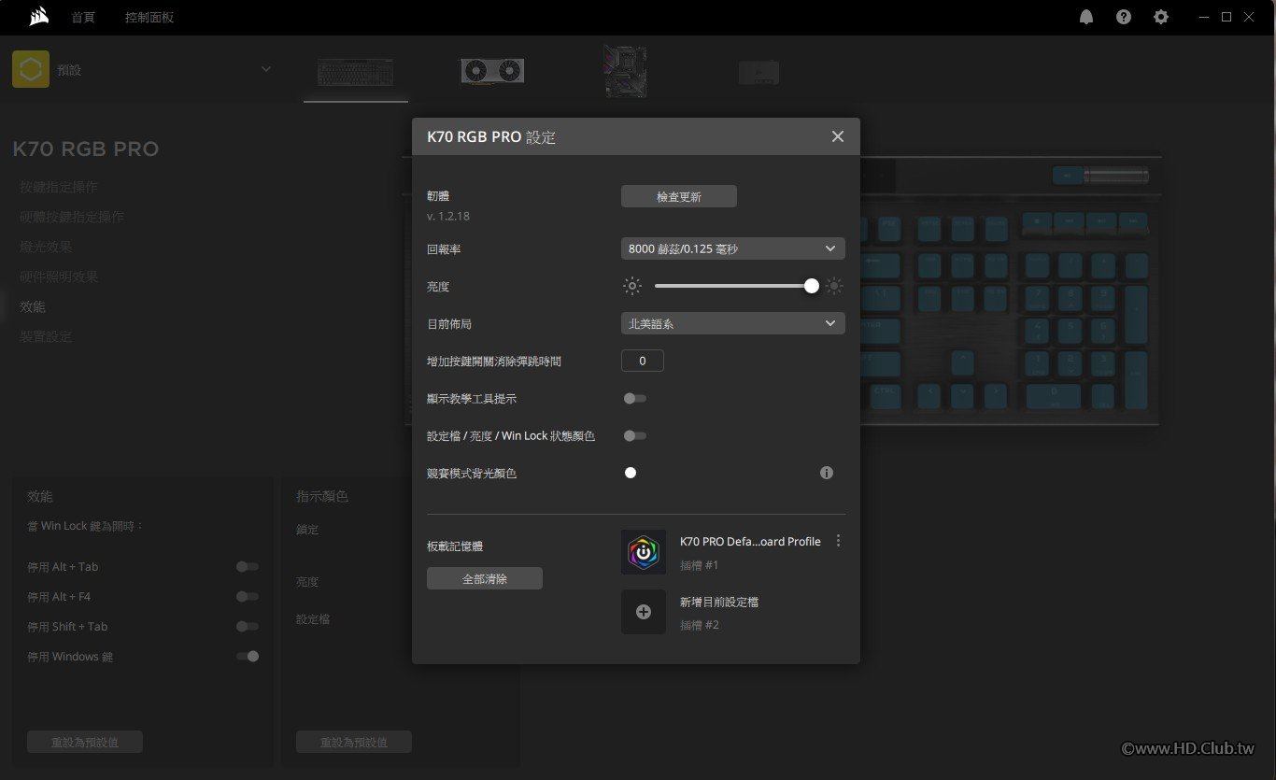This screenshot has width=1276, height=780.
Task: Go to the 首頁 tab
Action: point(83,17)
